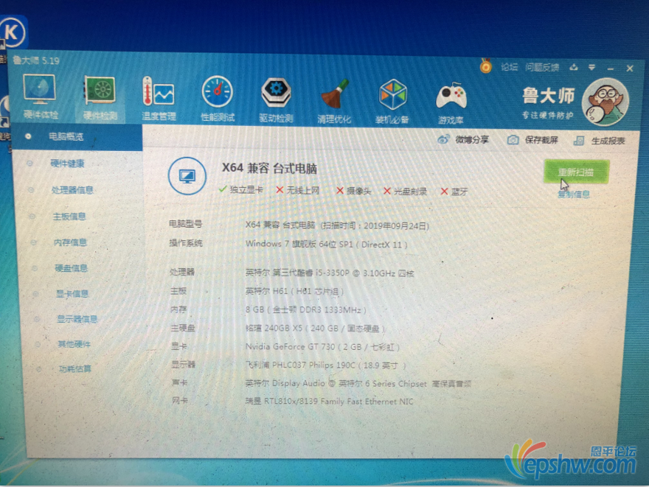Click the Nvidia GeForce GT 730 value

tap(322, 347)
